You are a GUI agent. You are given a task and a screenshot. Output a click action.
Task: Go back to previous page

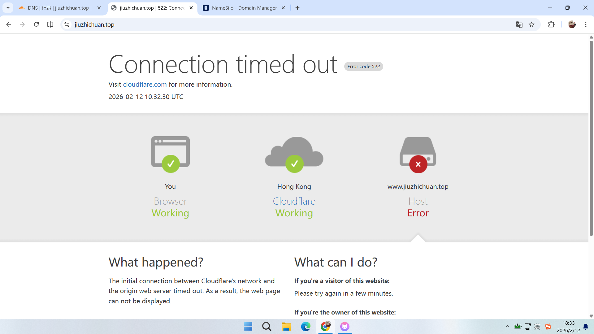[x=9, y=24]
